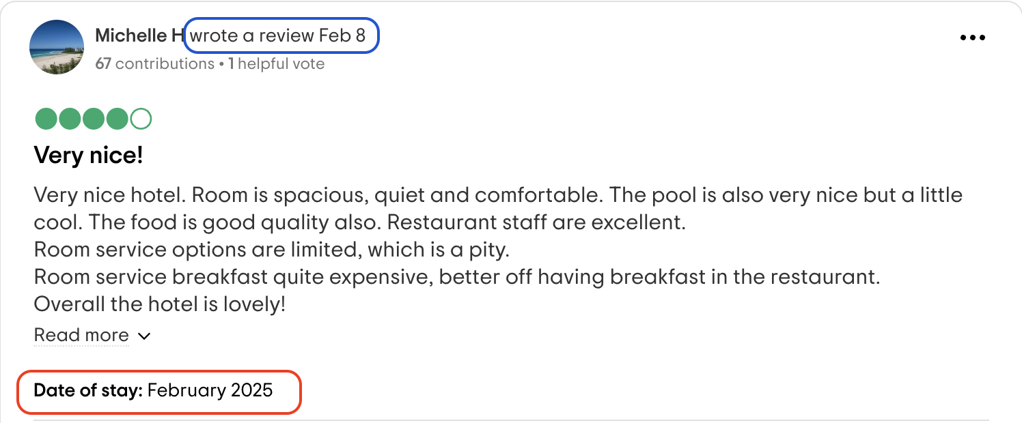Click the "wrote a review Feb 8" text

pos(277,36)
